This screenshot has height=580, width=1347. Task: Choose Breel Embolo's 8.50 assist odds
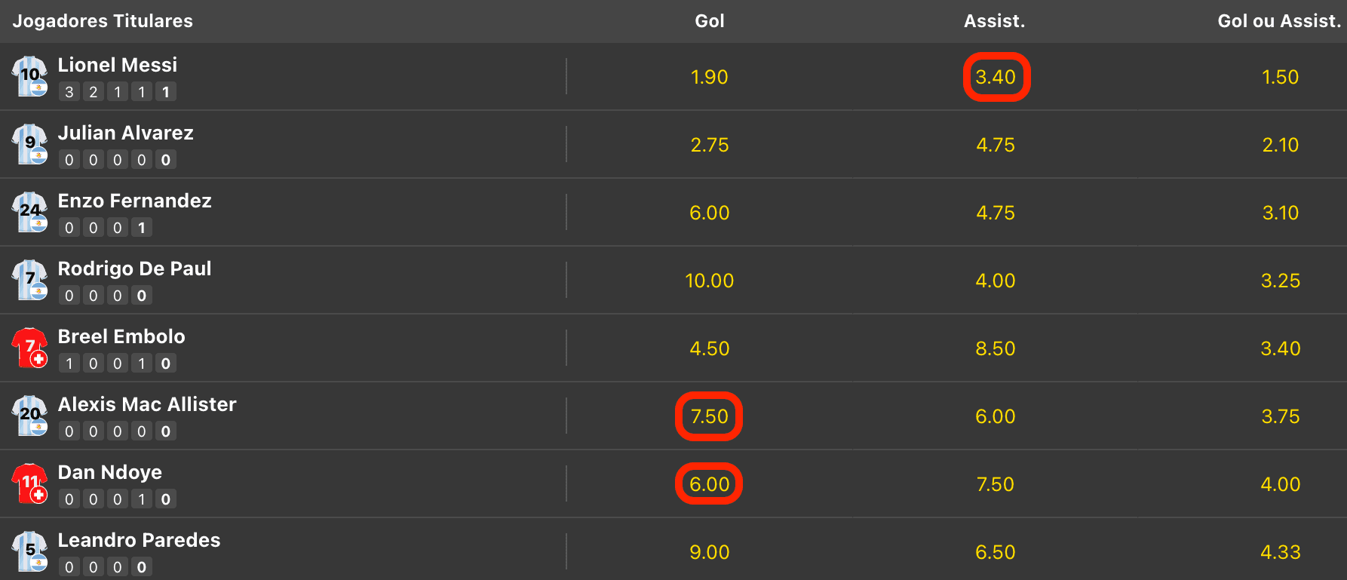996,348
